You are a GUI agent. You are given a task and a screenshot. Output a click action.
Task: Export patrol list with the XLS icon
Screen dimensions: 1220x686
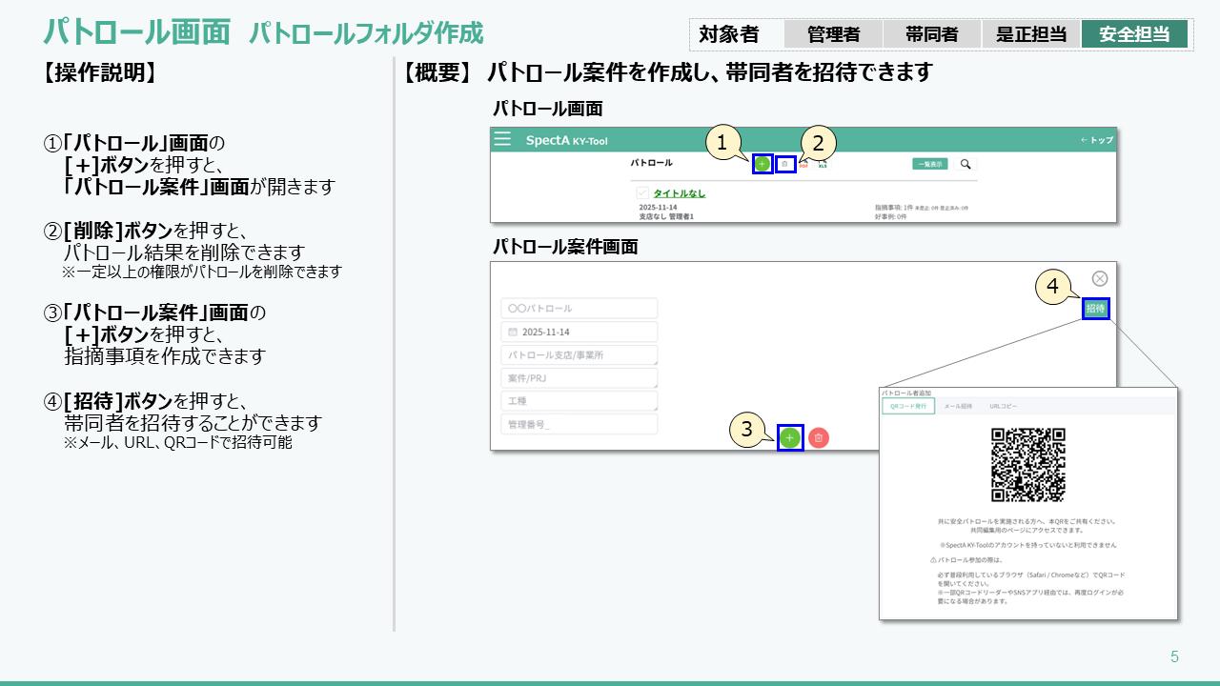pos(823,165)
